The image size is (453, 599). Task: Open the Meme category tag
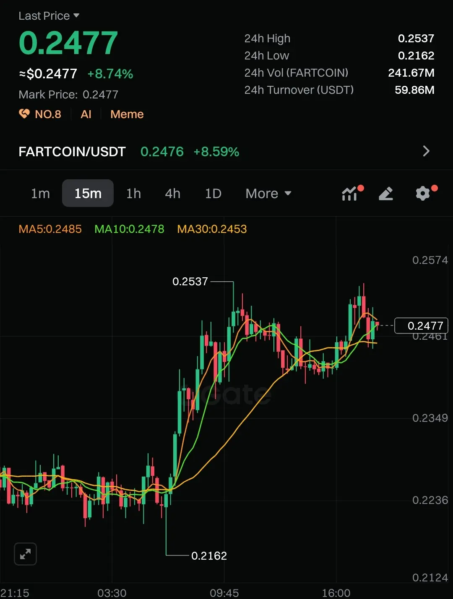(127, 114)
